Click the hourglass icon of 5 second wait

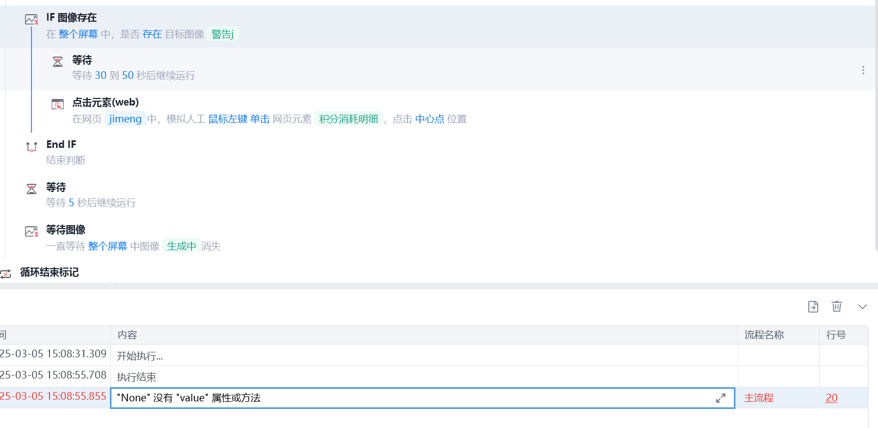click(32, 189)
